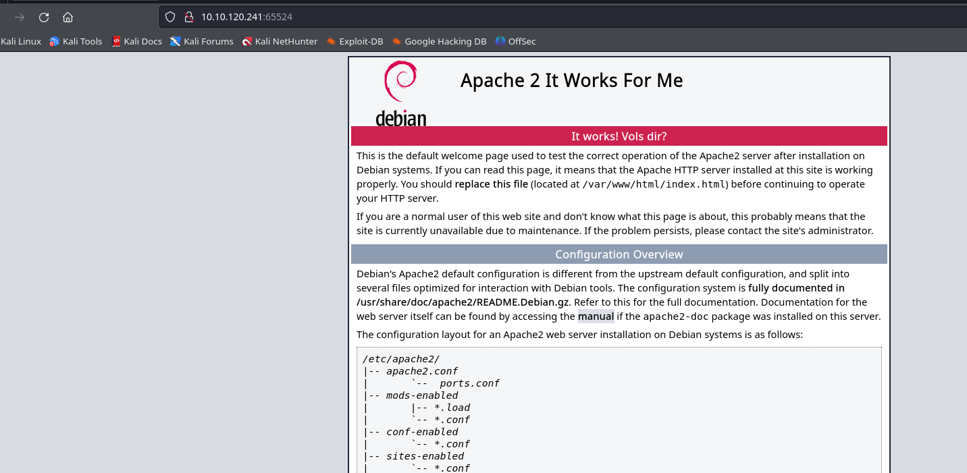Click the Kali Forums bookmark favicon
This screenshot has height=473, width=967.
(x=176, y=41)
